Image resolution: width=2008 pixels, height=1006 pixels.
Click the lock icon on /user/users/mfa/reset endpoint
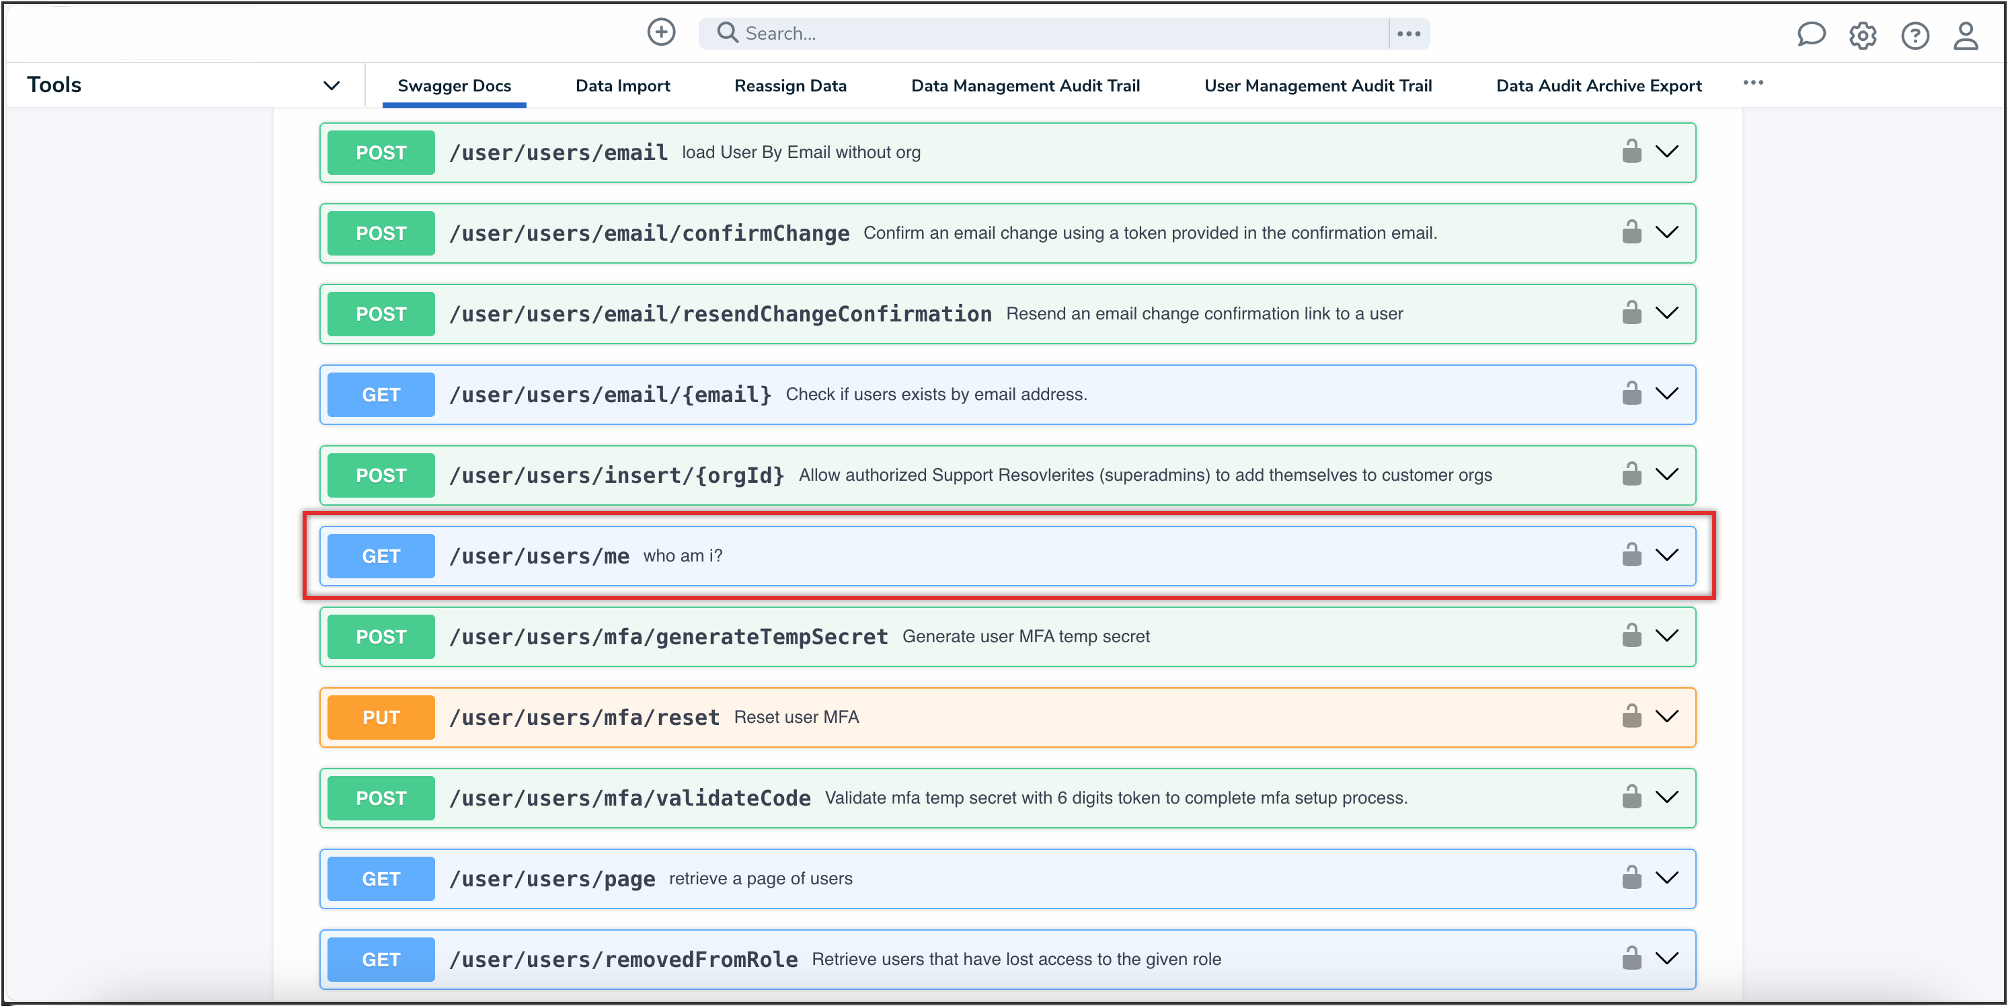(x=1631, y=716)
